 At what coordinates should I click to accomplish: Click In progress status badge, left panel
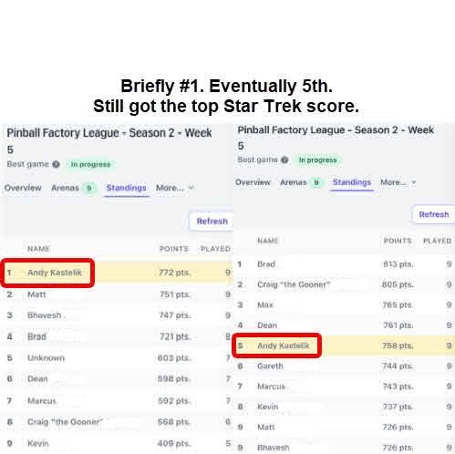click(90, 164)
